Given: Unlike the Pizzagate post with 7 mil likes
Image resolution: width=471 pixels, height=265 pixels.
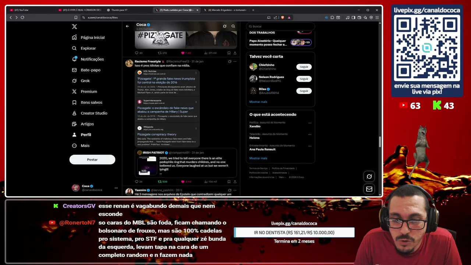Looking at the screenshot, I should point(187,53).
